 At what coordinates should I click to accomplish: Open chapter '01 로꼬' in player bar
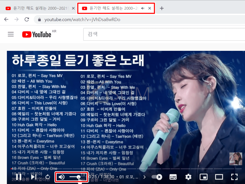(129, 177)
